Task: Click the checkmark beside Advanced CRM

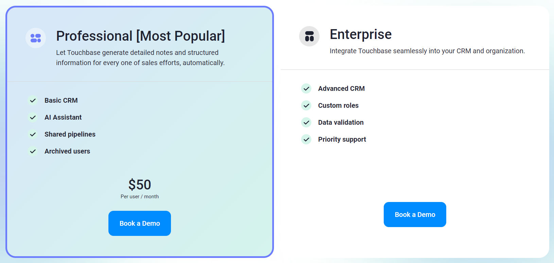Action: tap(306, 88)
